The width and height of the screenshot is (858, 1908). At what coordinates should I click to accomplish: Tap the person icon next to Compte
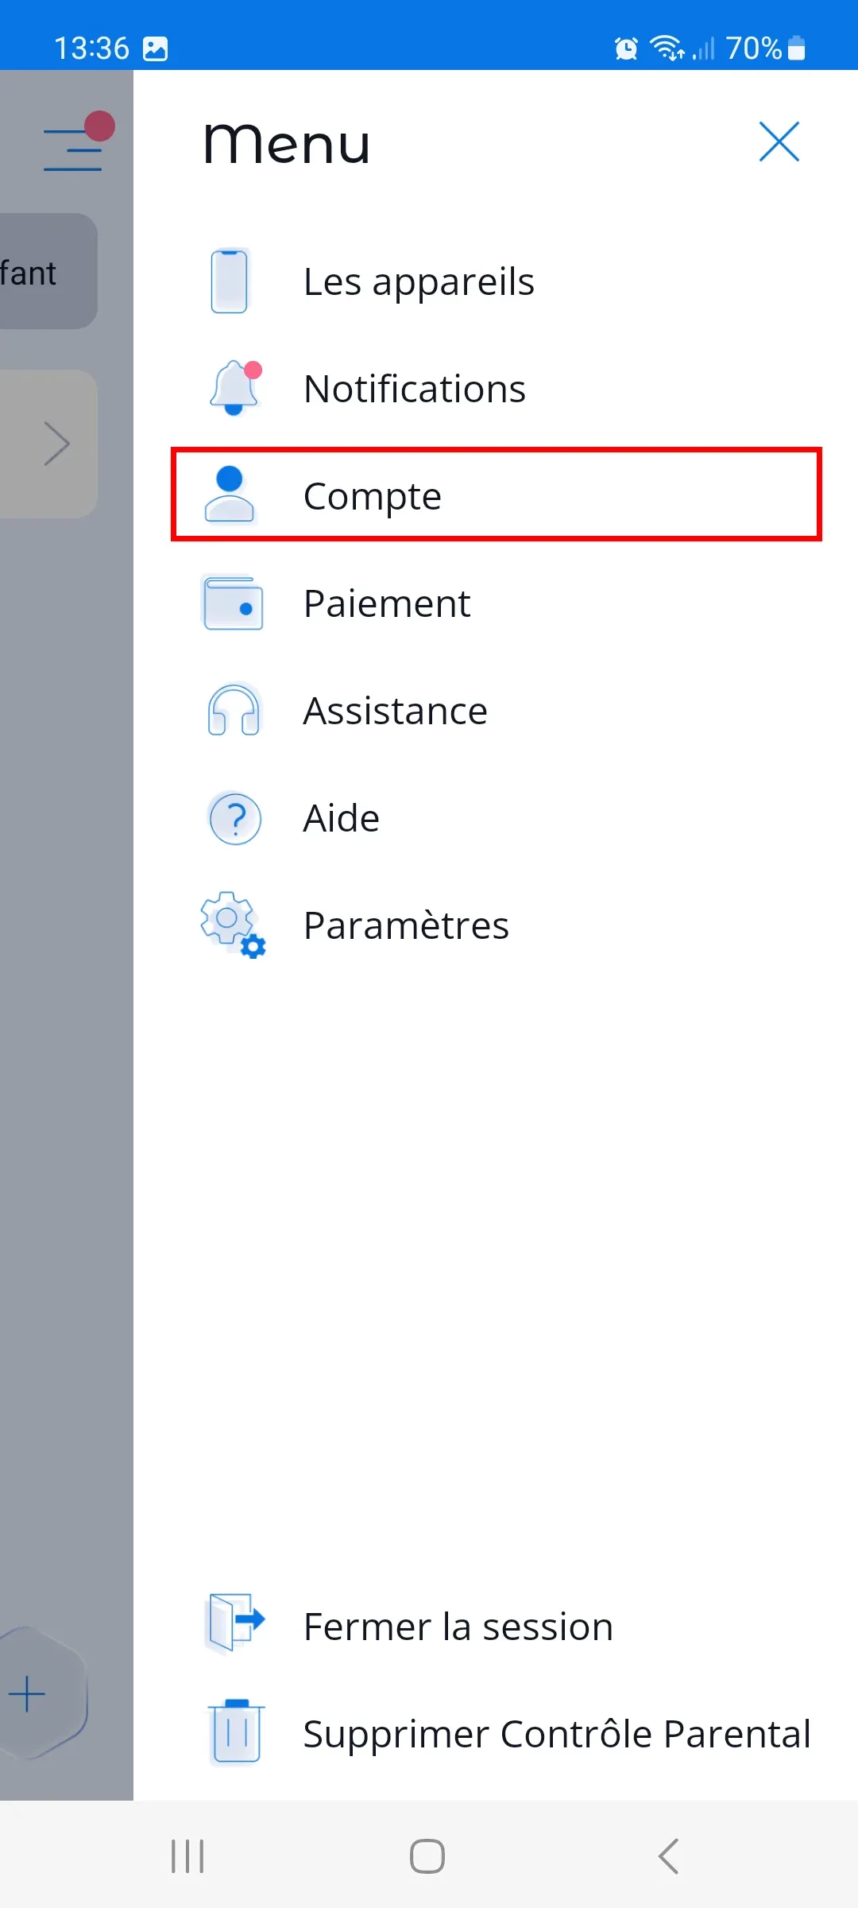tap(230, 494)
